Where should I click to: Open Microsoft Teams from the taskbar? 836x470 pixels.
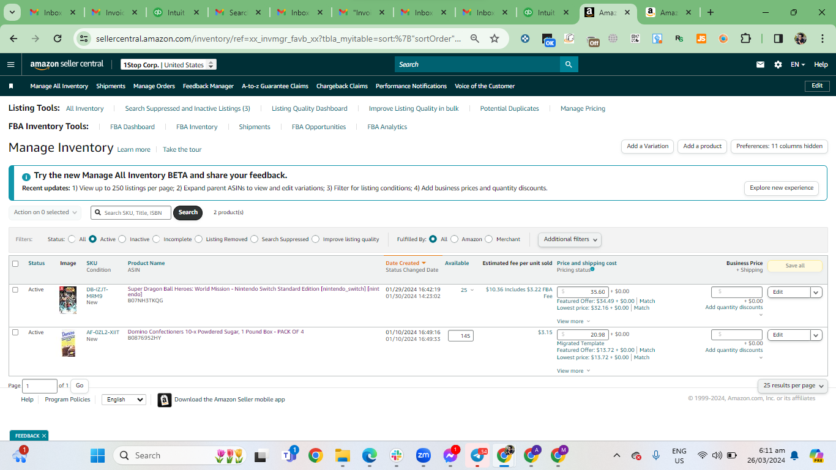click(x=289, y=455)
